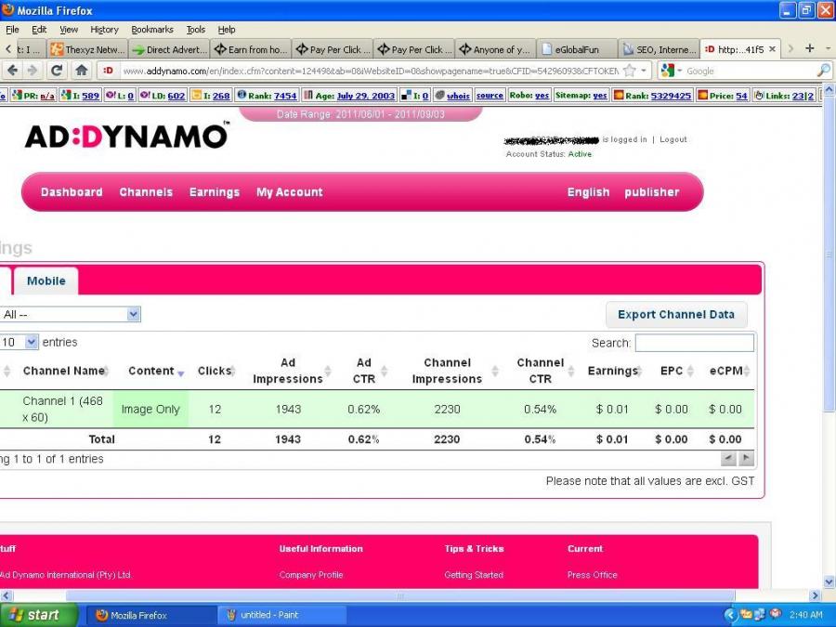Viewport: 836px width, 627px height.
Task: Go back using the browser Back arrow
Action: click(x=12, y=71)
